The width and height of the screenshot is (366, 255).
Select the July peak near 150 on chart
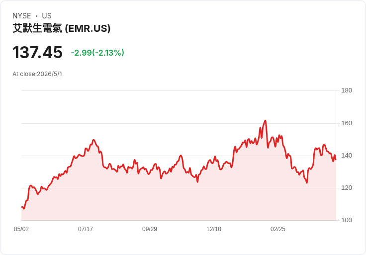(x=93, y=140)
